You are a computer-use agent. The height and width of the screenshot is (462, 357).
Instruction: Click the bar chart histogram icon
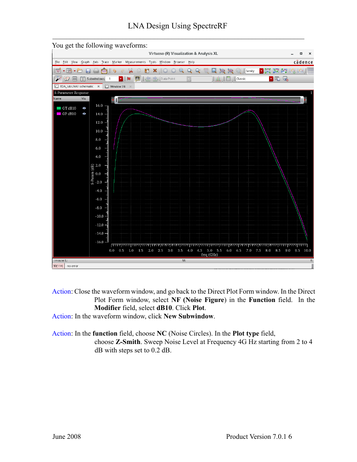[218, 79]
